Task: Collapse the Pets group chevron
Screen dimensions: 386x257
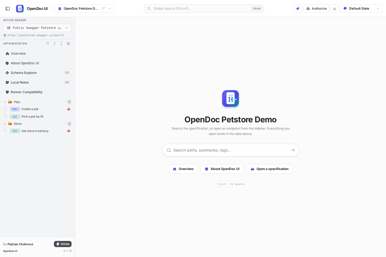Action: 5,102
